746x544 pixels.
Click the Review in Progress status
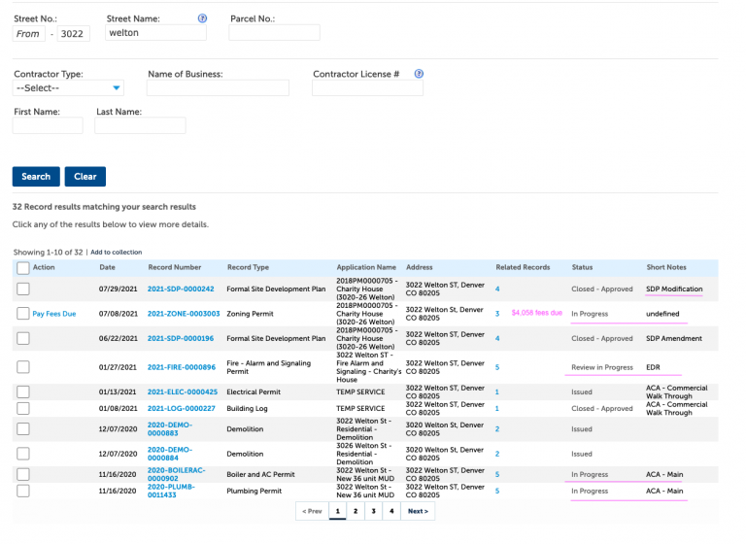[602, 367]
